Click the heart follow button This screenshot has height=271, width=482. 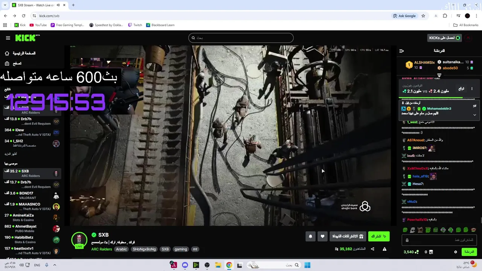click(323, 236)
